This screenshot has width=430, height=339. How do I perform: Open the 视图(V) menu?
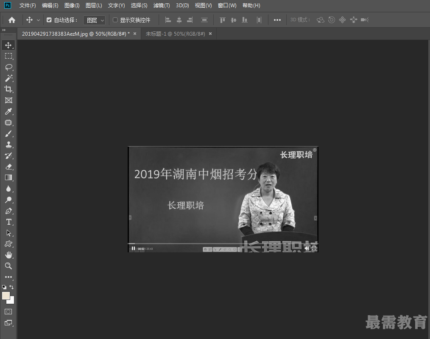coord(203,6)
